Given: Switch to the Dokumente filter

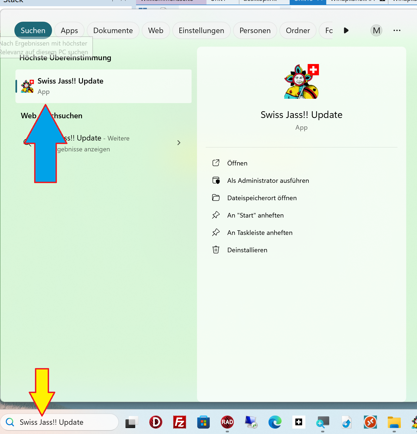Looking at the screenshot, I should click(x=113, y=30).
